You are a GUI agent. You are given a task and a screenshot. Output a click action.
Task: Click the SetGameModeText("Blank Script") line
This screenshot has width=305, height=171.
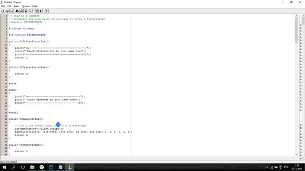point(39,129)
